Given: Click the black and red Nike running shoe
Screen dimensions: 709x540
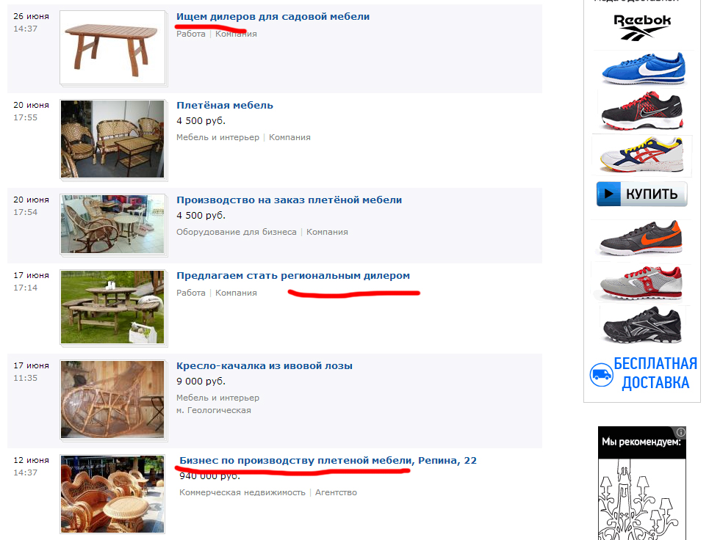Looking at the screenshot, I should [x=642, y=111].
